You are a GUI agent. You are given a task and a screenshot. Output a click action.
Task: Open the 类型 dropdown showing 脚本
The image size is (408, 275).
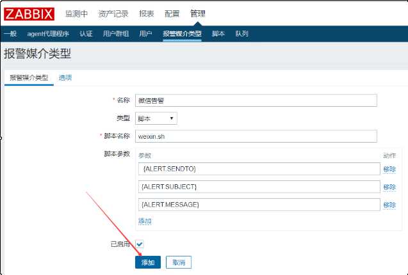(156, 118)
